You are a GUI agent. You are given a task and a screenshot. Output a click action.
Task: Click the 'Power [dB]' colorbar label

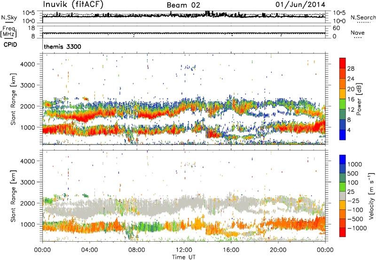pos(359,99)
